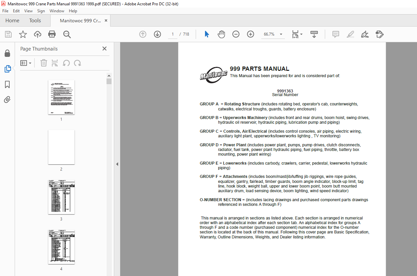Bookmark file with the star icon

point(23,34)
